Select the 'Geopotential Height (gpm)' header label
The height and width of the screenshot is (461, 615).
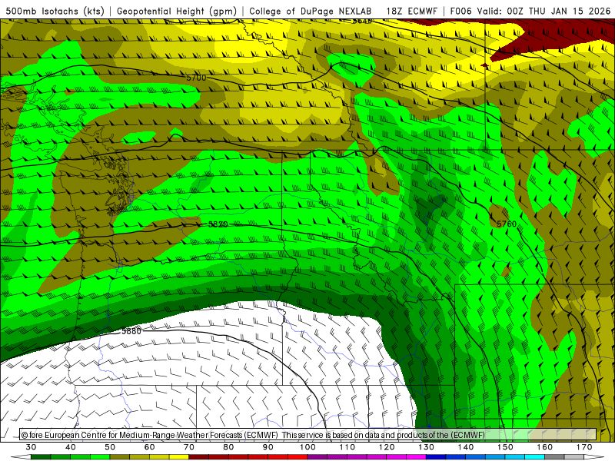click(x=177, y=11)
